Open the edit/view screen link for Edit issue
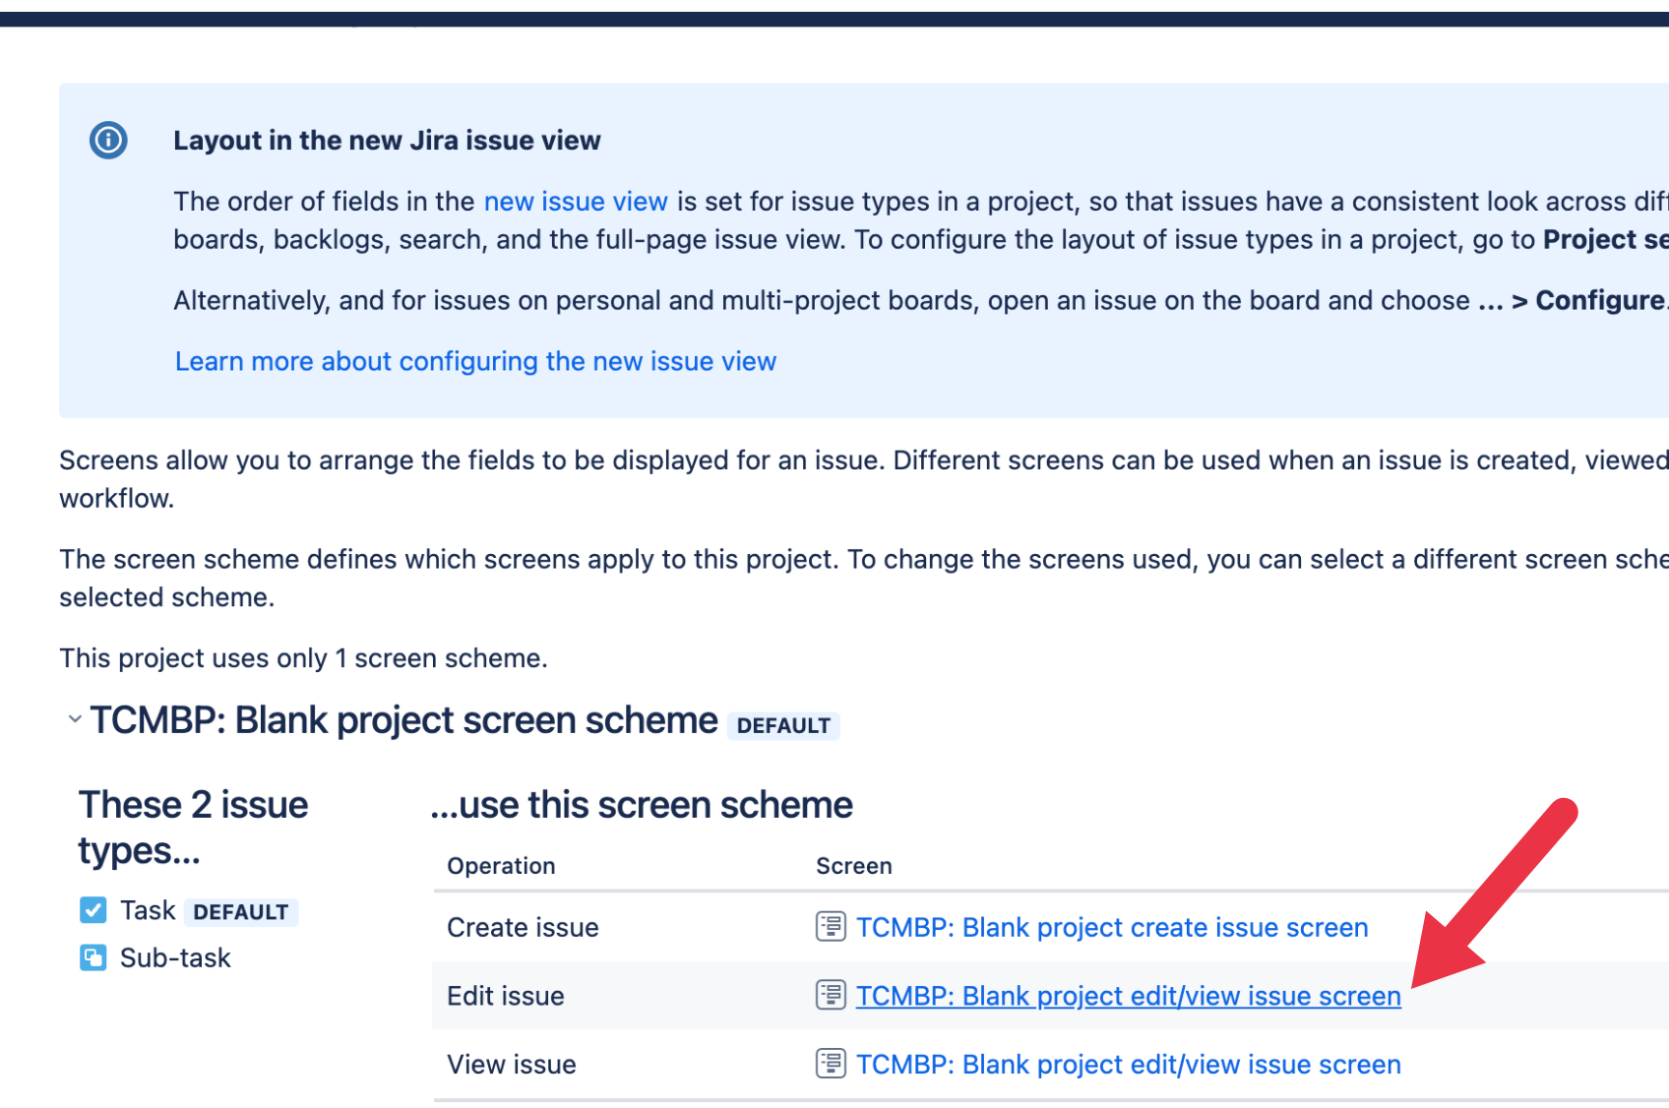Image resolution: width=1669 pixels, height=1108 pixels. pyautogui.click(x=1128, y=996)
